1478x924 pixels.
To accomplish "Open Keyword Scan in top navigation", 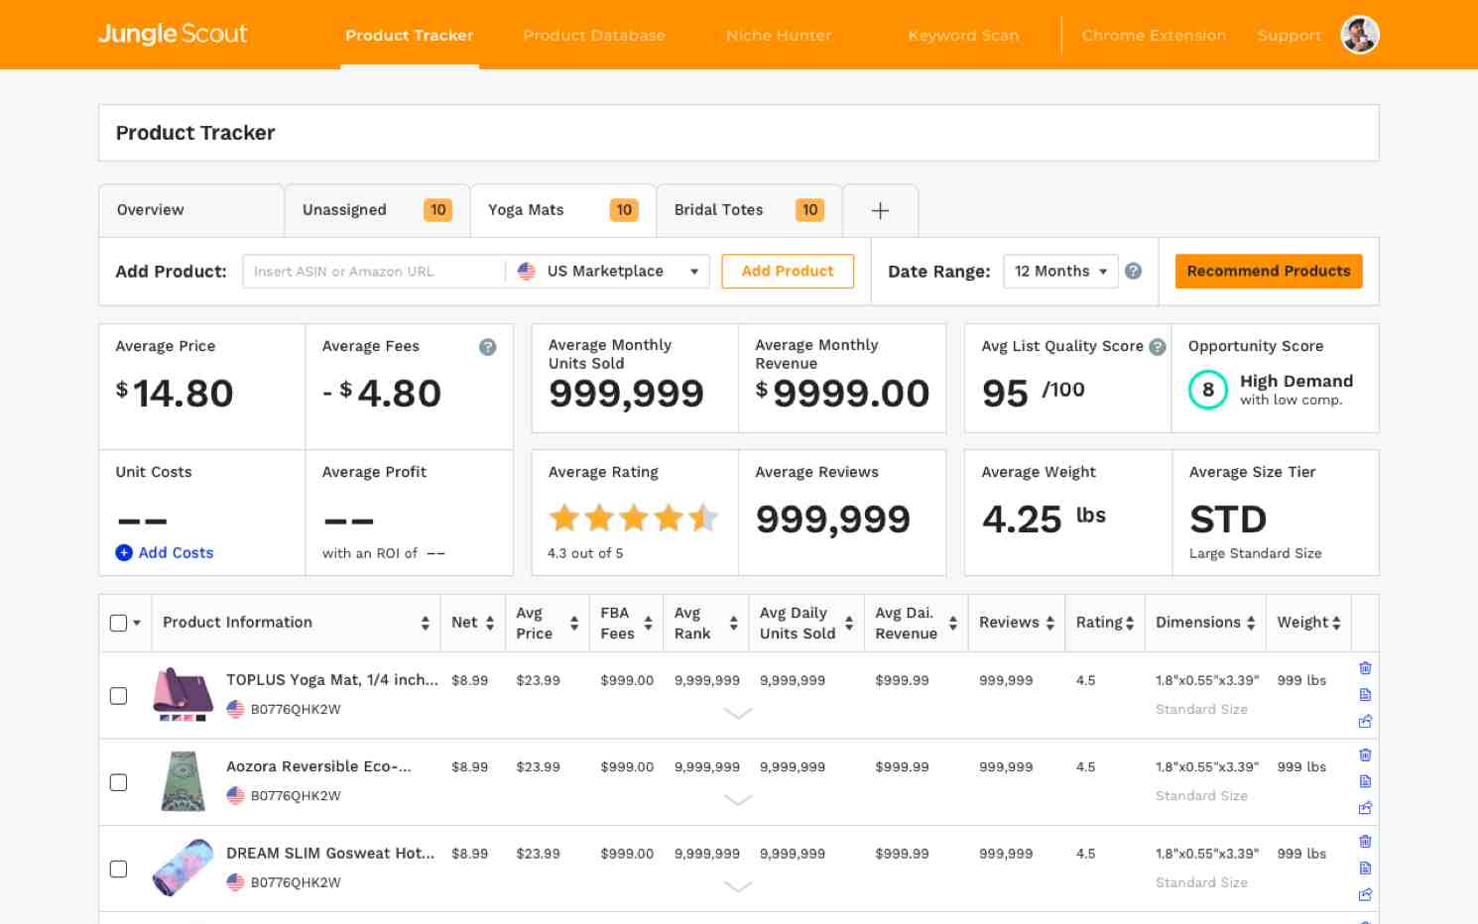I will click(x=963, y=35).
